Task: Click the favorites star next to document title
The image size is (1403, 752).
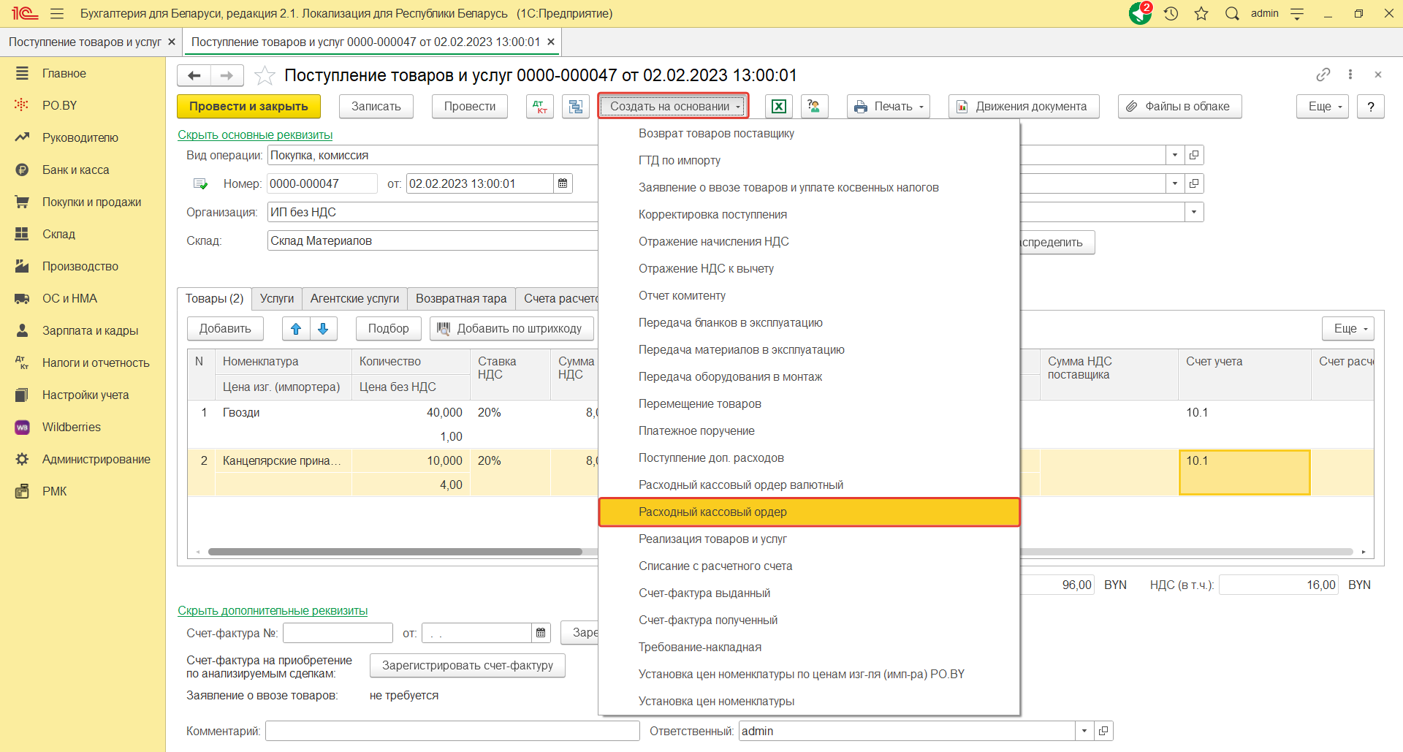Action: tap(265, 75)
